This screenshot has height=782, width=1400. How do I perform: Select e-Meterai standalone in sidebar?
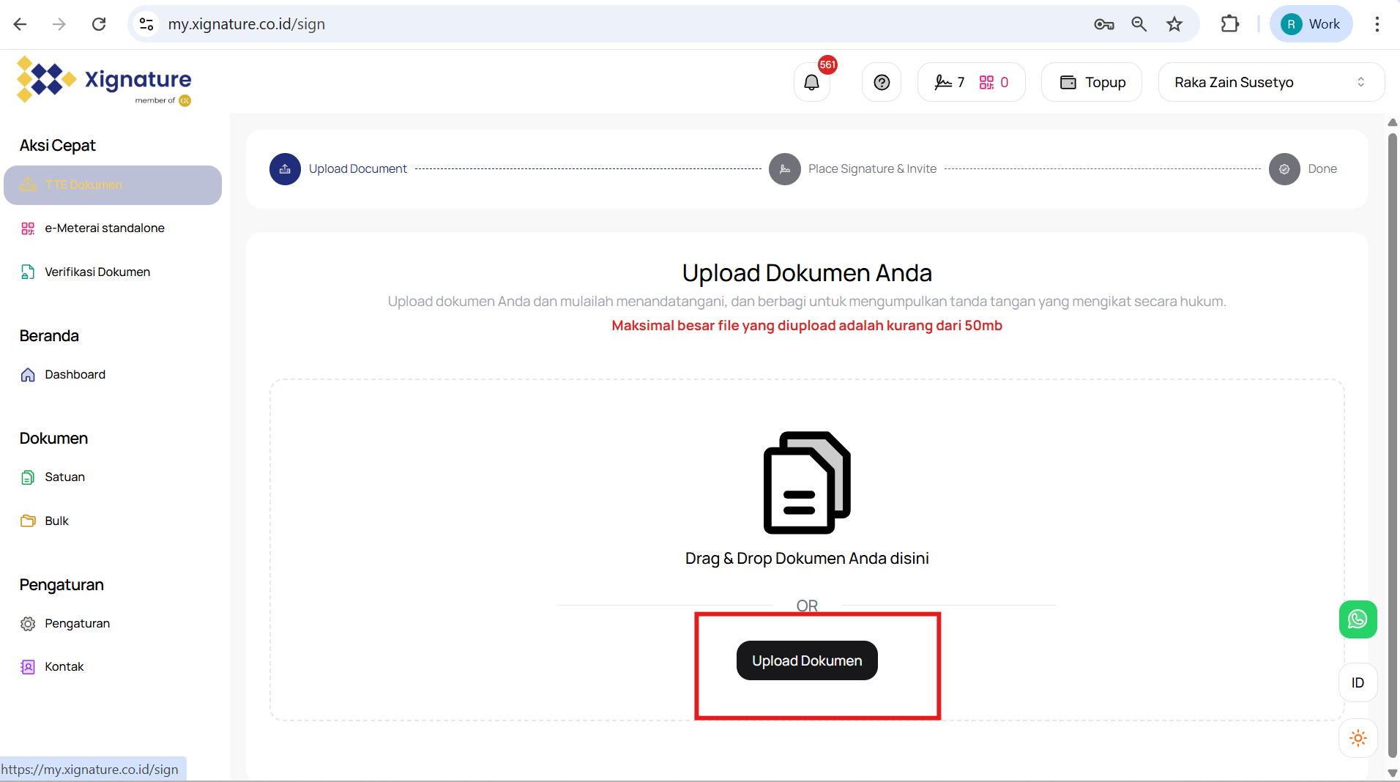click(x=105, y=228)
